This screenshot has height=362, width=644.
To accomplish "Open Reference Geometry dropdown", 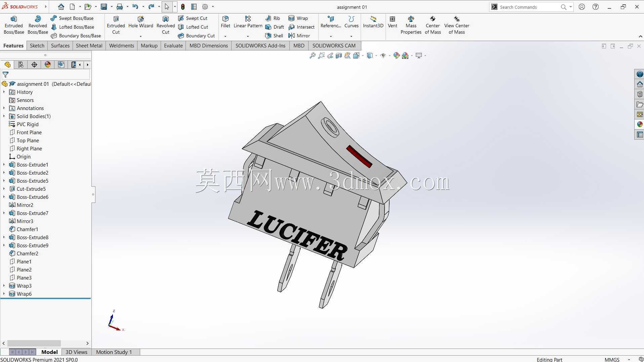I will pyautogui.click(x=331, y=36).
